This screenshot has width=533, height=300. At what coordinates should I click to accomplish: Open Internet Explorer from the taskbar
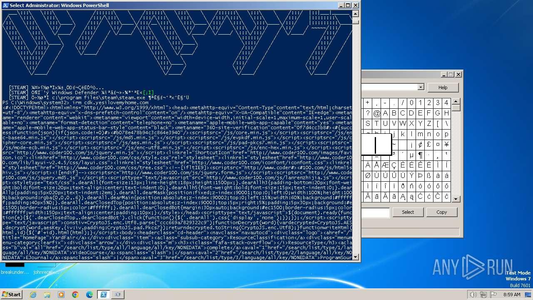[x=33, y=295]
